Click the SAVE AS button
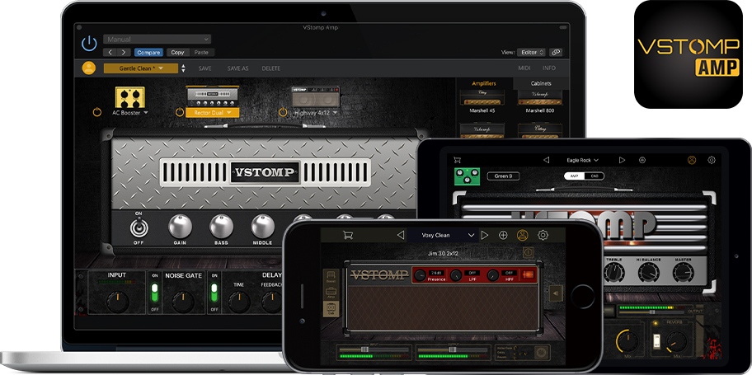 point(237,68)
